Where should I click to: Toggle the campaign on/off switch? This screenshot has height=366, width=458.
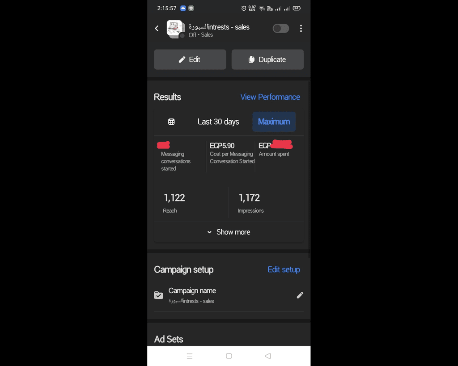(281, 28)
